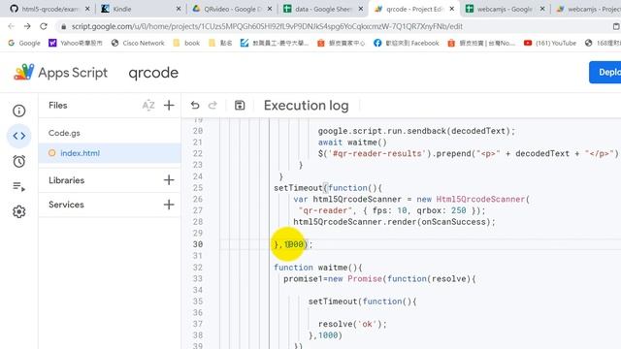Click line number 30 in gutter
621x349 pixels.
click(x=198, y=244)
